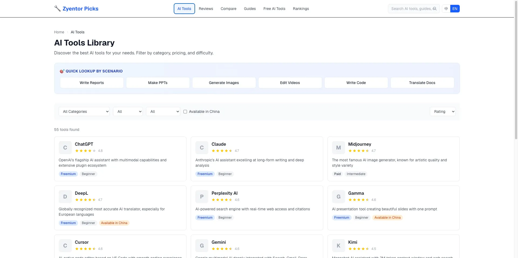The image size is (518, 258).
Task: Click the star rating on Midjourney card
Action: pyautogui.click(x=359, y=151)
